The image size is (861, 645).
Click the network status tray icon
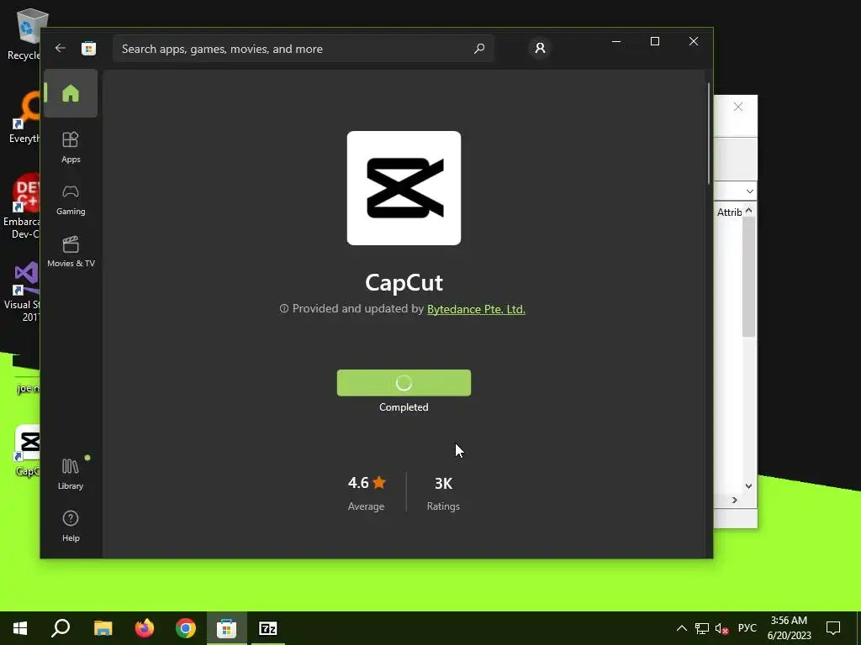[702, 628]
